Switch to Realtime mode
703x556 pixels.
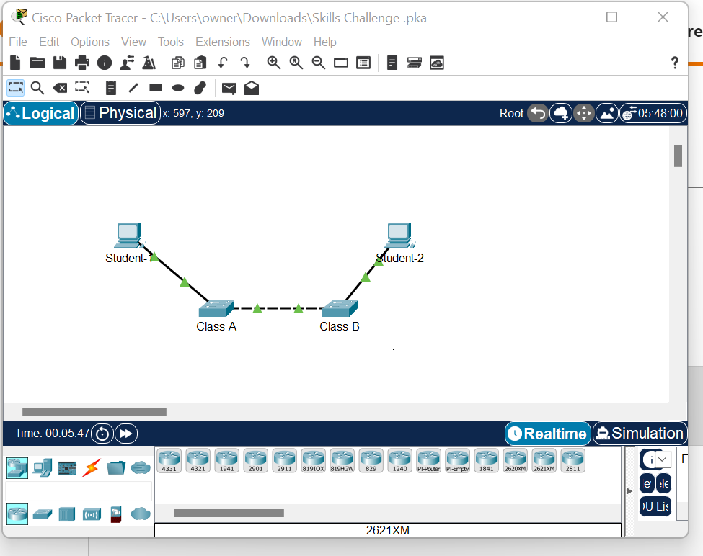pos(548,434)
